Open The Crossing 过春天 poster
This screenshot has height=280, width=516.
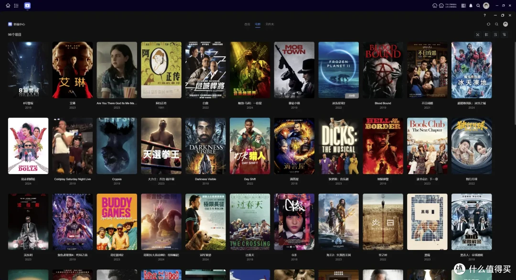[250, 222]
